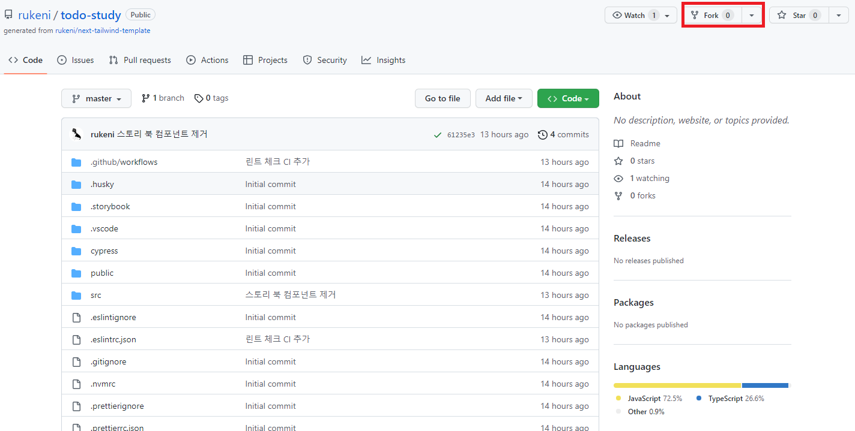
Task: Open the rukeni owner link
Action: click(x=34, y=15)
